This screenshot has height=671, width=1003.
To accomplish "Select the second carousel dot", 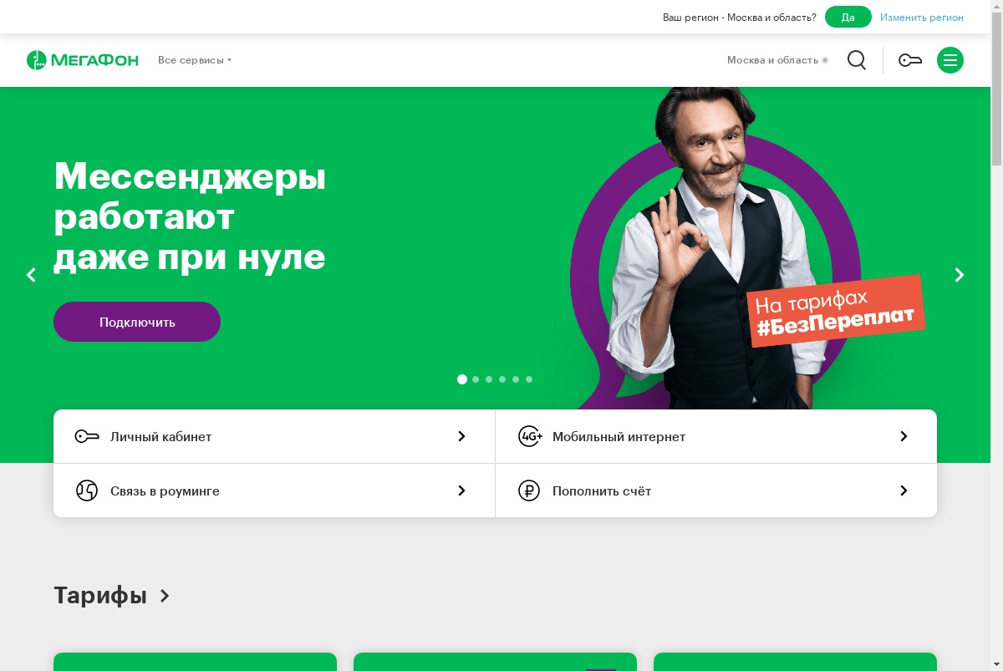I will pos(476,379).
